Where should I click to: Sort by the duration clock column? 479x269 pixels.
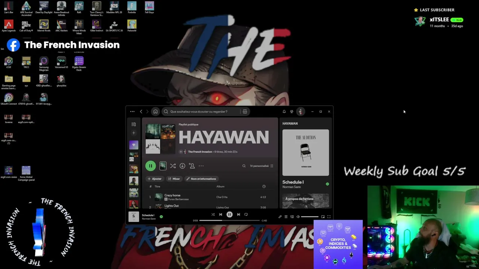(x=264, y=186)
